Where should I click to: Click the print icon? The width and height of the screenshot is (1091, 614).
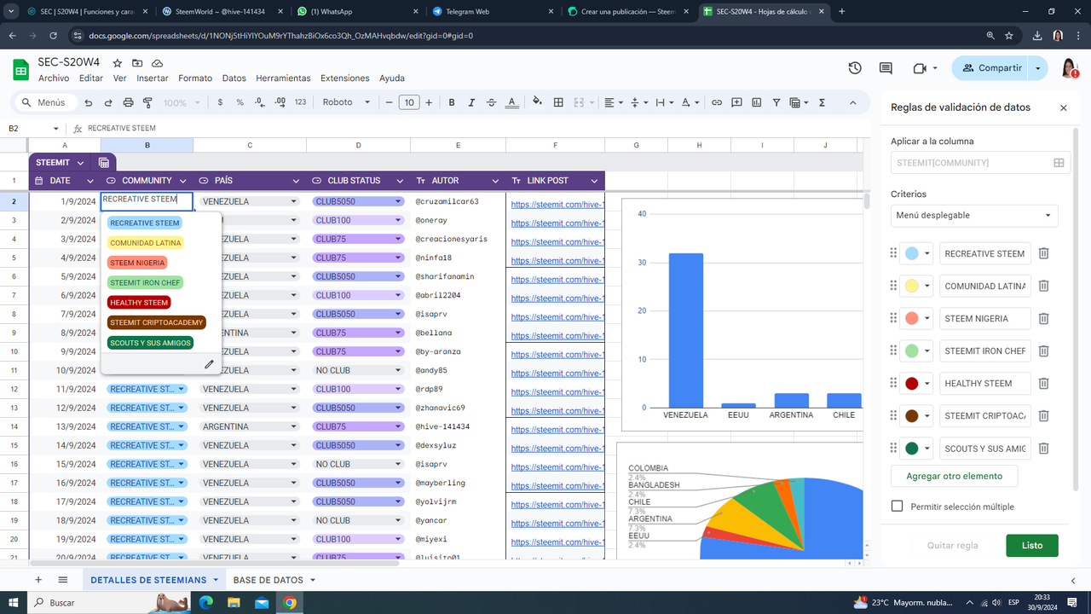point(128,102)
